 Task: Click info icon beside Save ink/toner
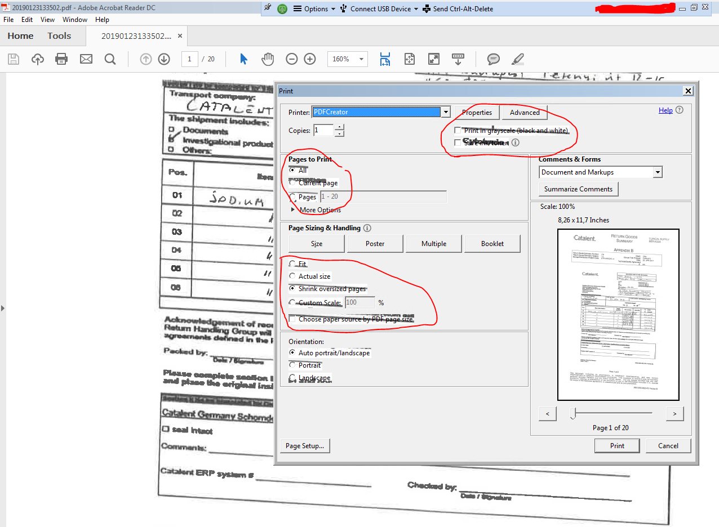click(x=516, y=142)
